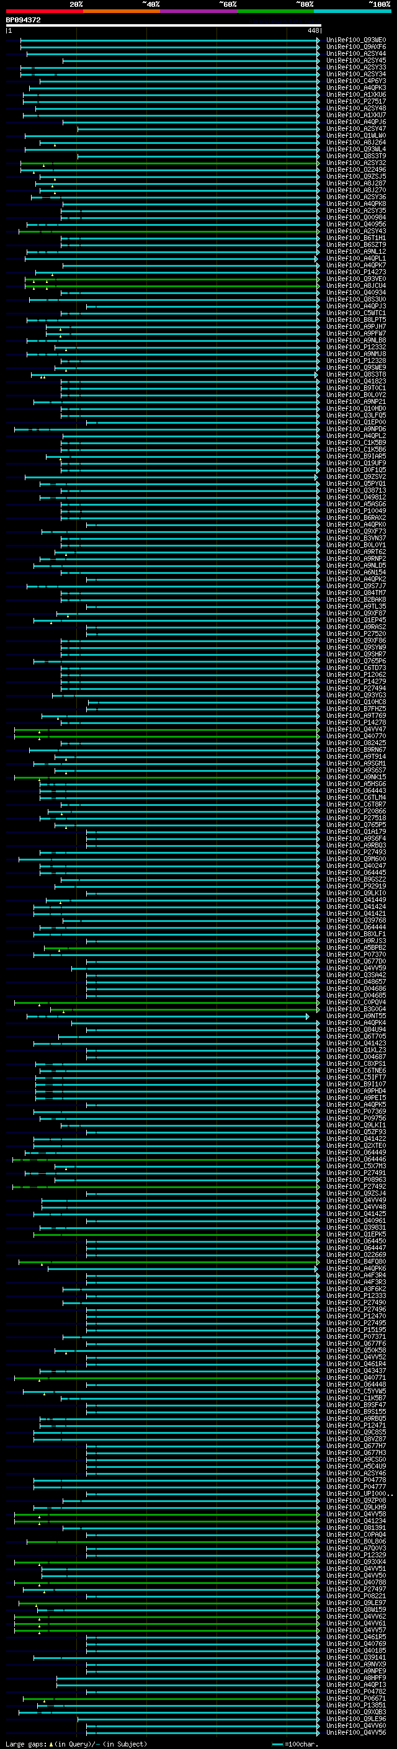Click the orange ~40% identity legend segment
397x1749 pixels.
122,11
